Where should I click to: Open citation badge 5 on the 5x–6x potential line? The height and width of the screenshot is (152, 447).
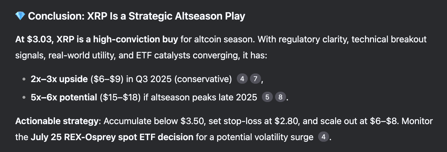click(x=267, y=97)
